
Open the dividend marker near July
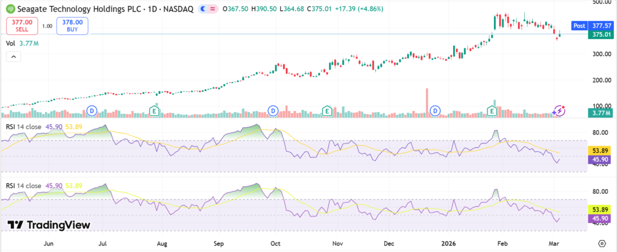[92, 110]
